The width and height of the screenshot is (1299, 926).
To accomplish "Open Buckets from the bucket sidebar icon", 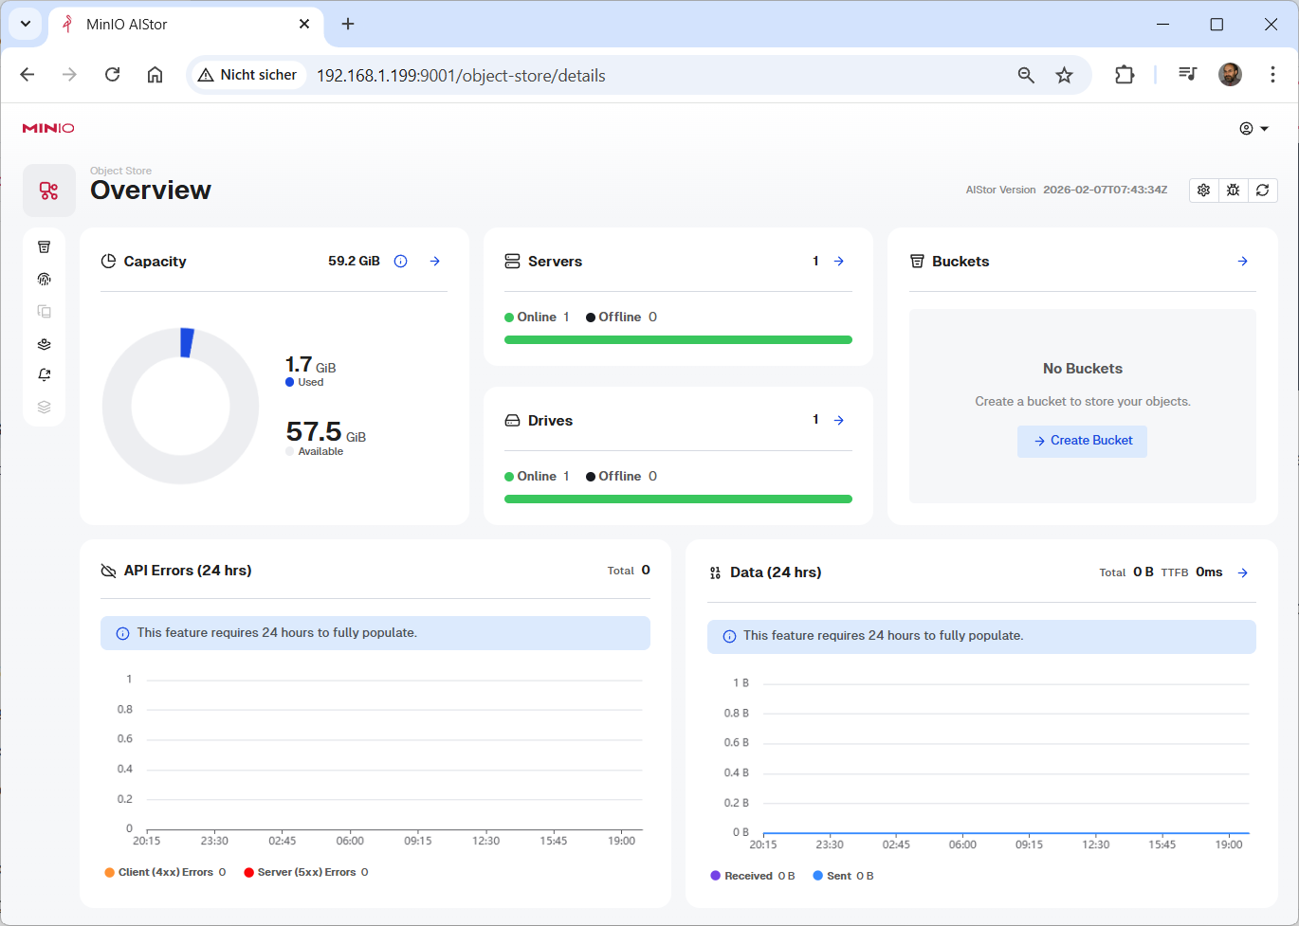I will [x=44, y=247].
